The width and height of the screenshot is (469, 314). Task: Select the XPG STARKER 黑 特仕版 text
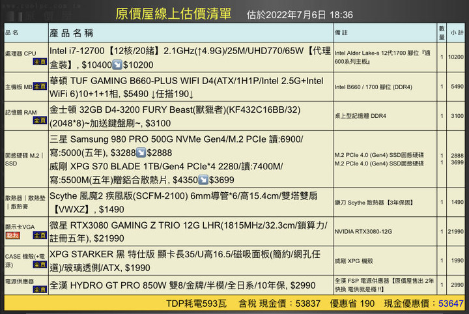[x=185, y=261]
